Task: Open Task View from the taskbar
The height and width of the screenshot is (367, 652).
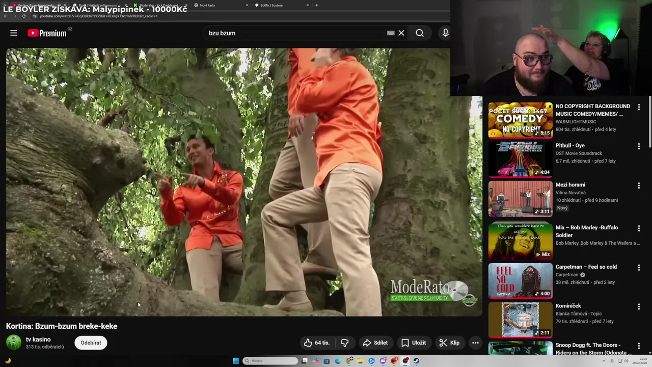Action: coord(304,361)
